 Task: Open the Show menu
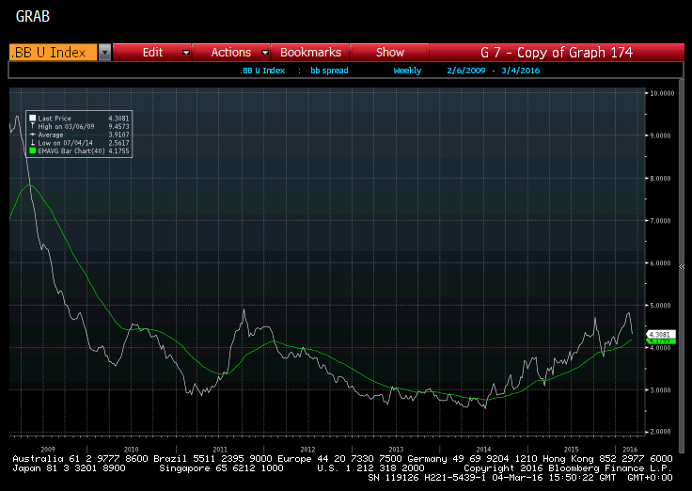click(x=389, y=53)
